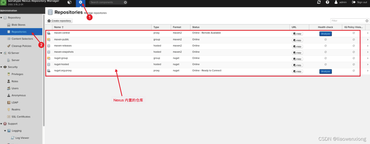The width and height of the screenshot is (370, 144).
Task: Open Anonymous settings
Action: point(19,95)
